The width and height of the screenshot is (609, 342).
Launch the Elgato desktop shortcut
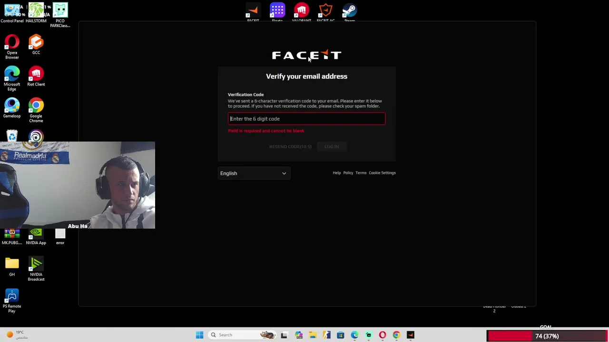[x=277, y=12]
